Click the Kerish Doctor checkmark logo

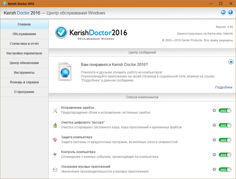61,32
